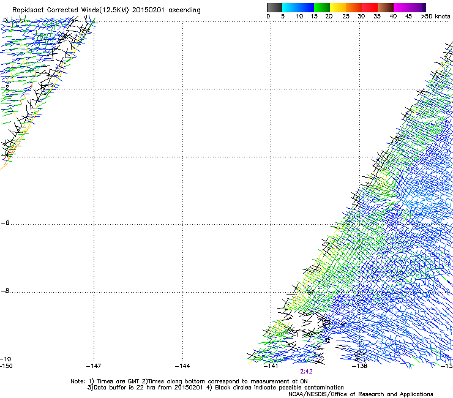
Task: Click the yellow 20-25 knots color segment
Action: click(x=338, y=7)
